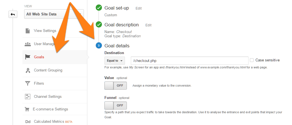This screenshot has height=125, width=292.
Task: Turn on the Value toggle
Action: [x=116, y=85]
